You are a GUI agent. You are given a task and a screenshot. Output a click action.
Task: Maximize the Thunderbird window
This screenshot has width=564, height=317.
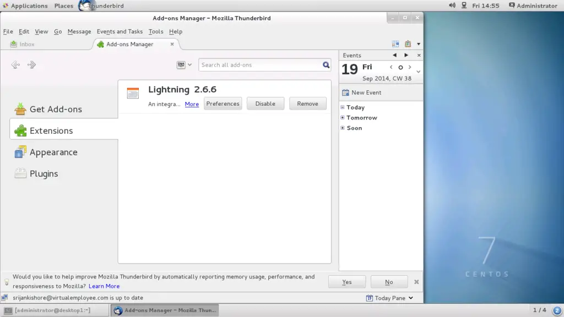tap(405, 18)
